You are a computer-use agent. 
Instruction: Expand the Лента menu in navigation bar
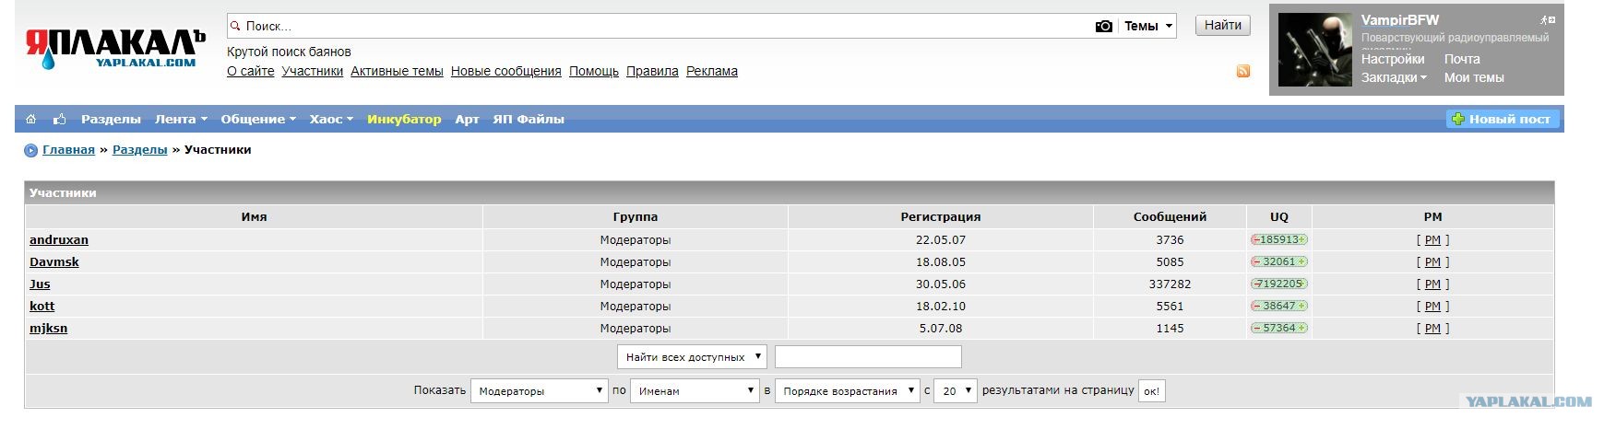[x=180, y=119]
